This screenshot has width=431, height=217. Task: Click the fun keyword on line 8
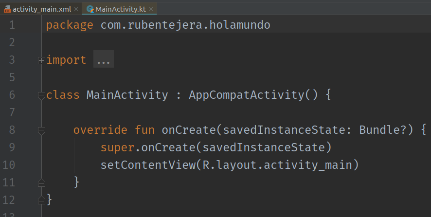pyautogui.click(x=144, y=130)
